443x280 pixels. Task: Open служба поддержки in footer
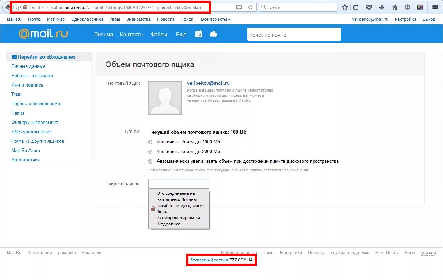point(350,253)
